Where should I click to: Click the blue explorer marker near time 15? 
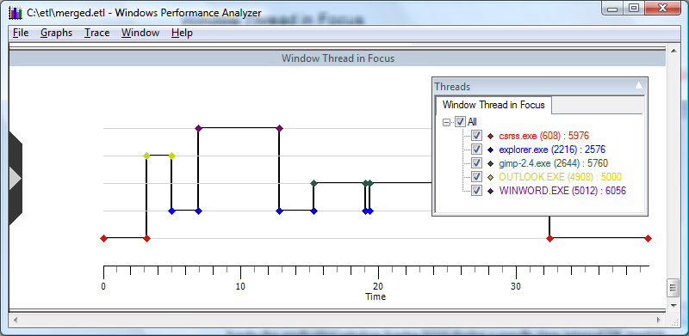(x=313, y=211)
